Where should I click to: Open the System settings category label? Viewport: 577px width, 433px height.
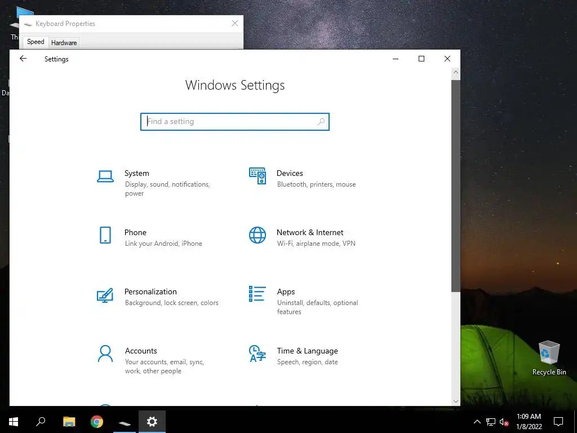136,173
